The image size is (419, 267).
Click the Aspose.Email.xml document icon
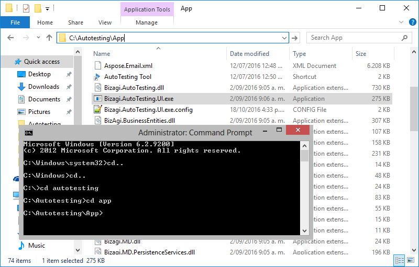point(98,65)
